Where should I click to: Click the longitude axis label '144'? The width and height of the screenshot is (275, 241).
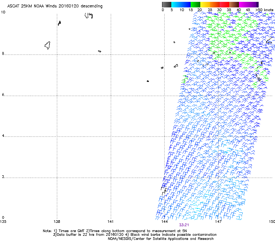[164, 222]
